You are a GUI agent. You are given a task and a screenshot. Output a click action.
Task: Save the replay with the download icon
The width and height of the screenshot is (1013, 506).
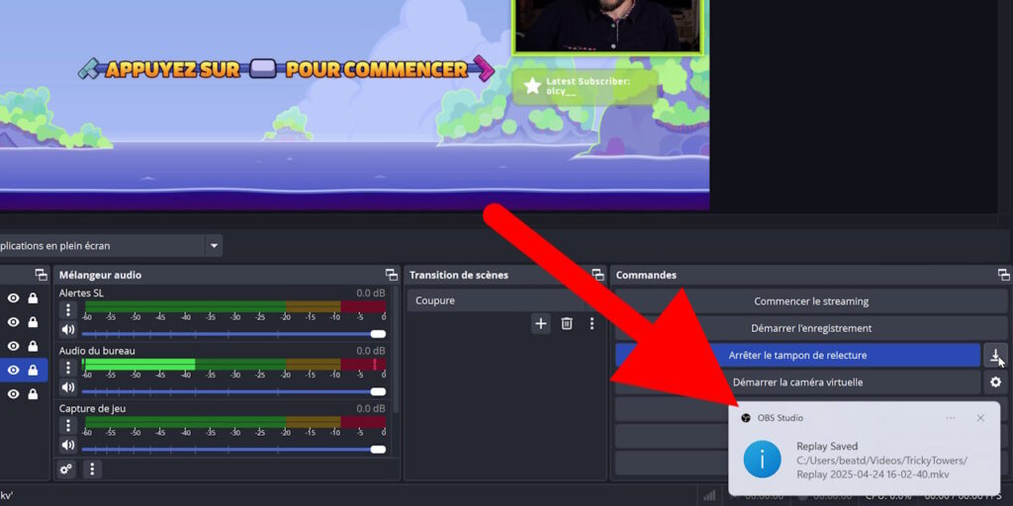pyautogui.click(x=995, y=355)
